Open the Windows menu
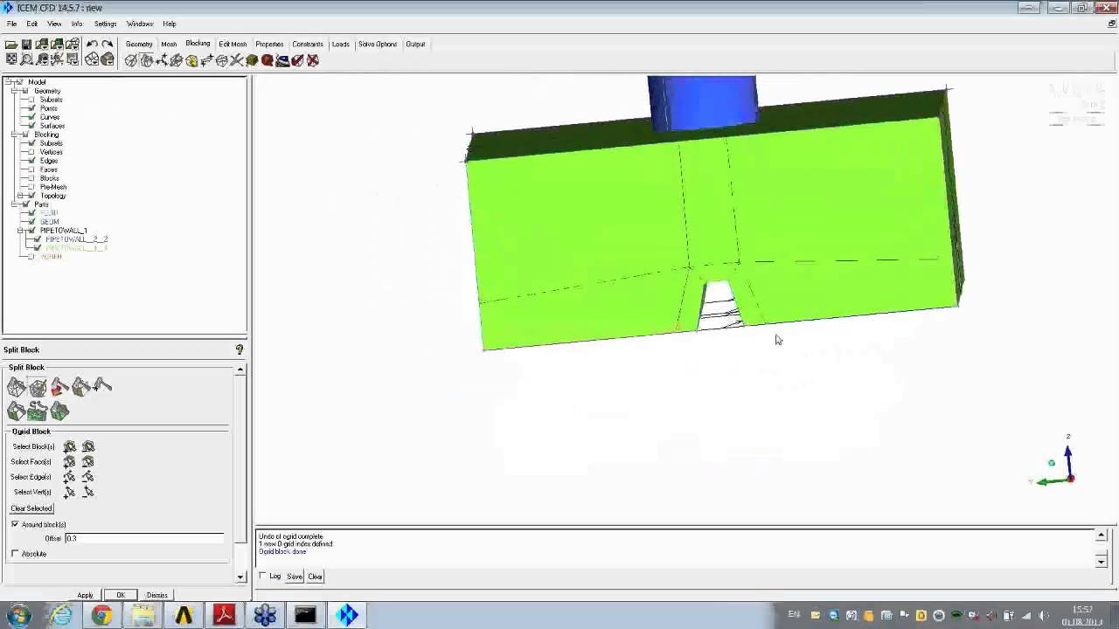Image resolution: width=1119 pixels, height=629 pixels. pos(140,24)
